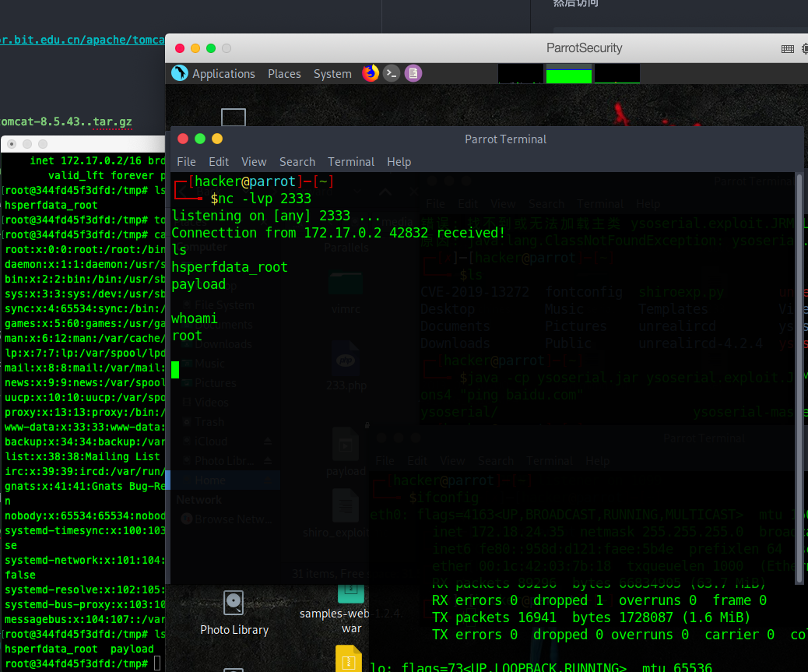Click the 'nobody:x:65534' line in left terminal

pos(85,515)
